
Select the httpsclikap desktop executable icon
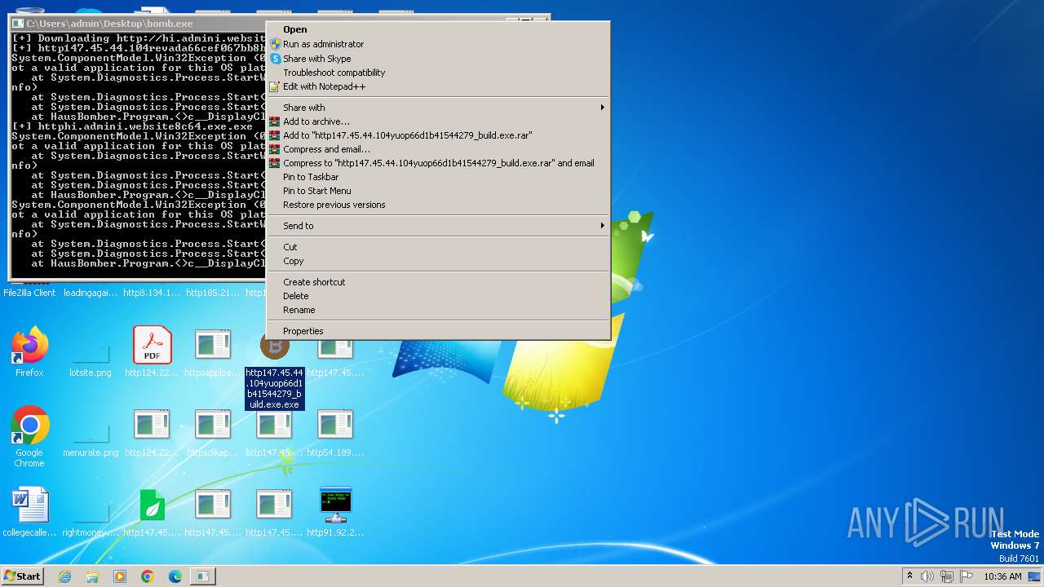tap(213, 432)
